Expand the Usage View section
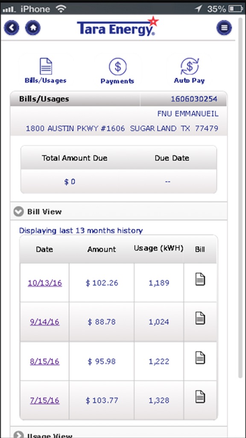Viewport: 246px width, 438px height. tap(119, 432)
